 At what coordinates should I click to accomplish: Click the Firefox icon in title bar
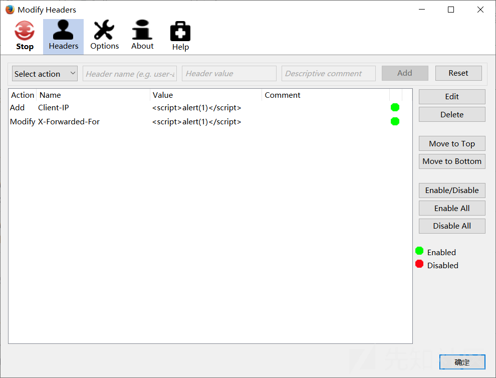(10, 10)
